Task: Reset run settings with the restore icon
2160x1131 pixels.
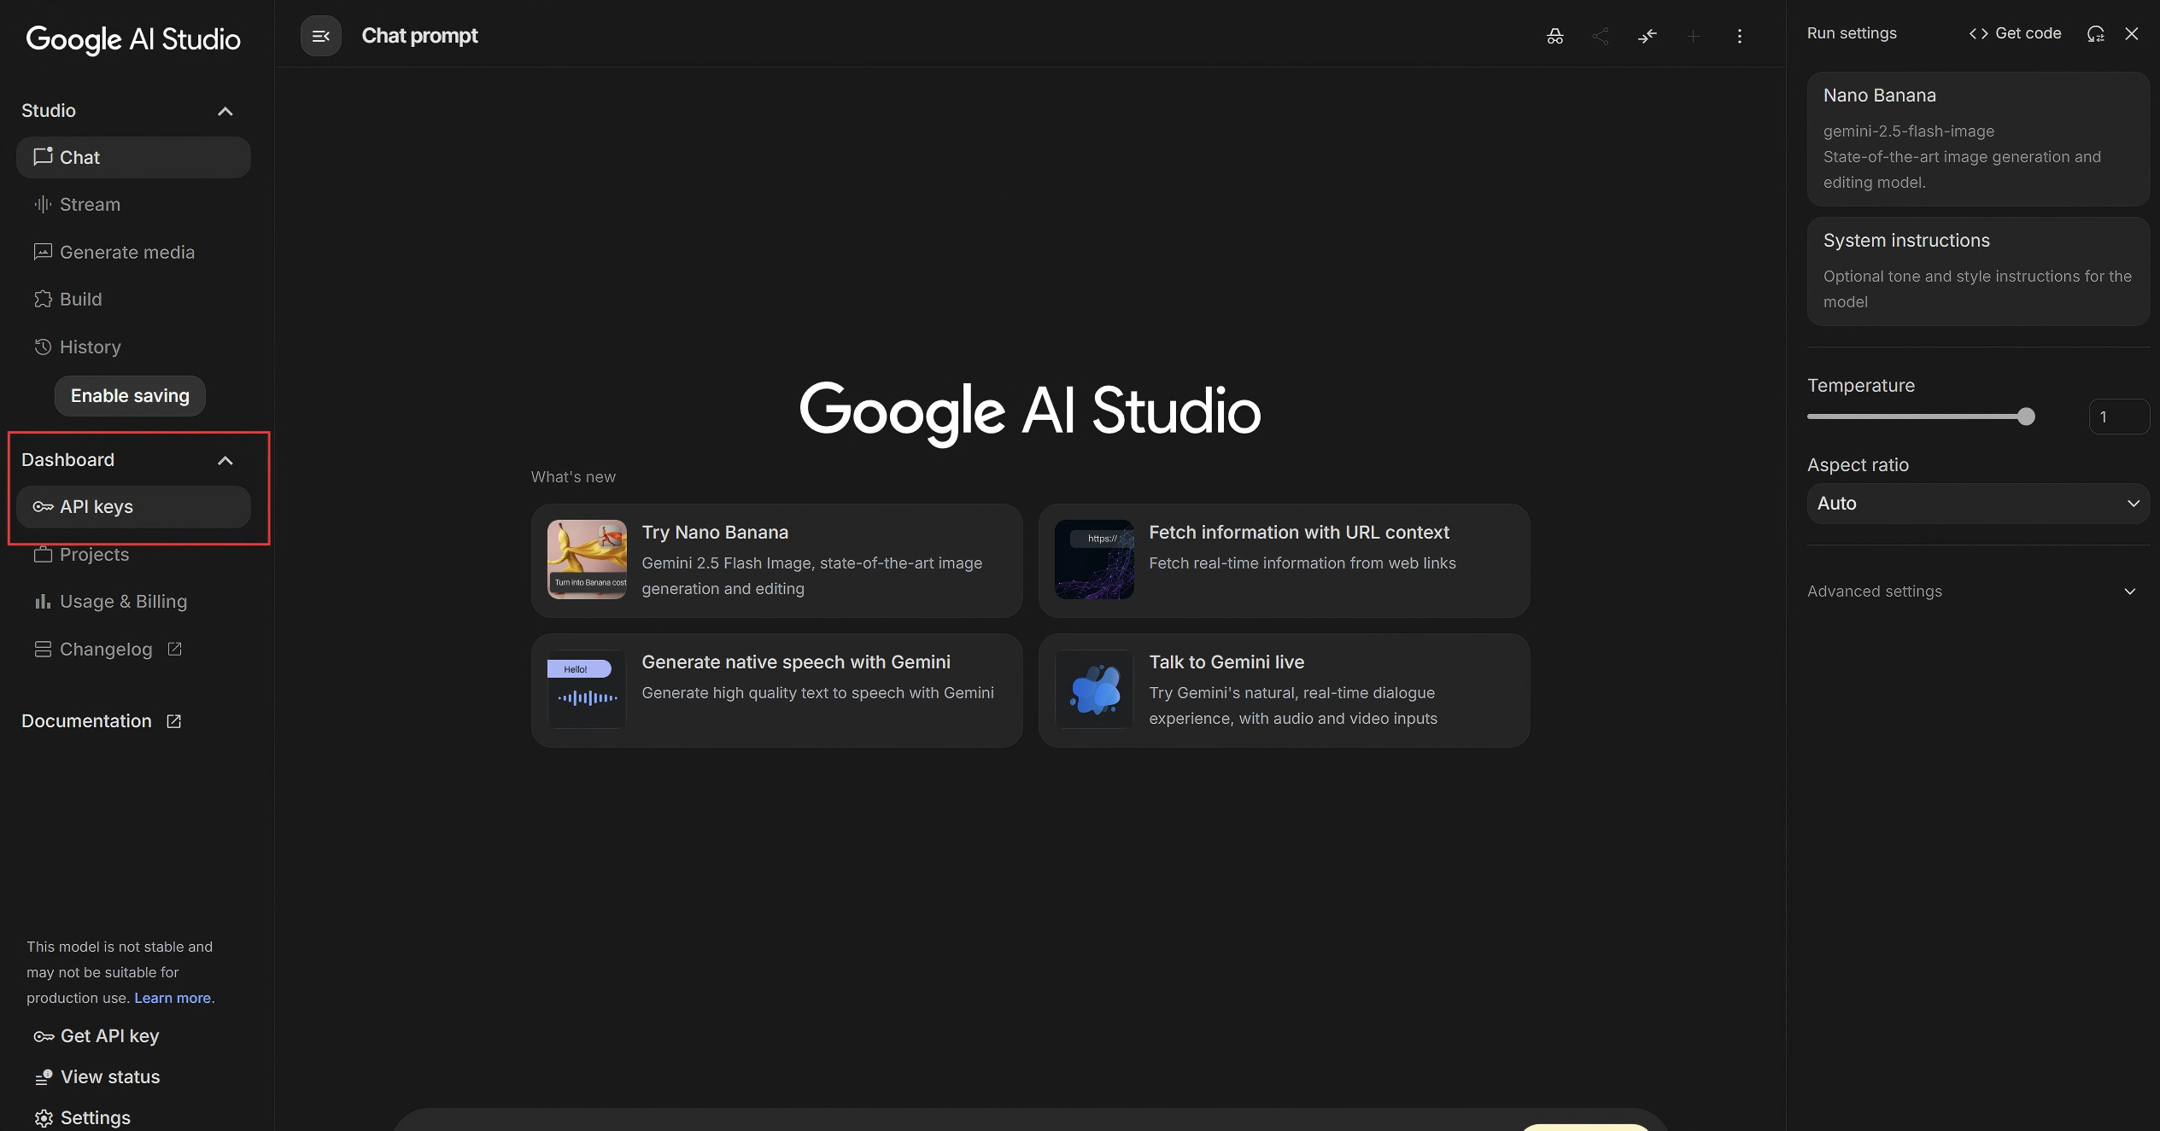Action: (2096, 33)
